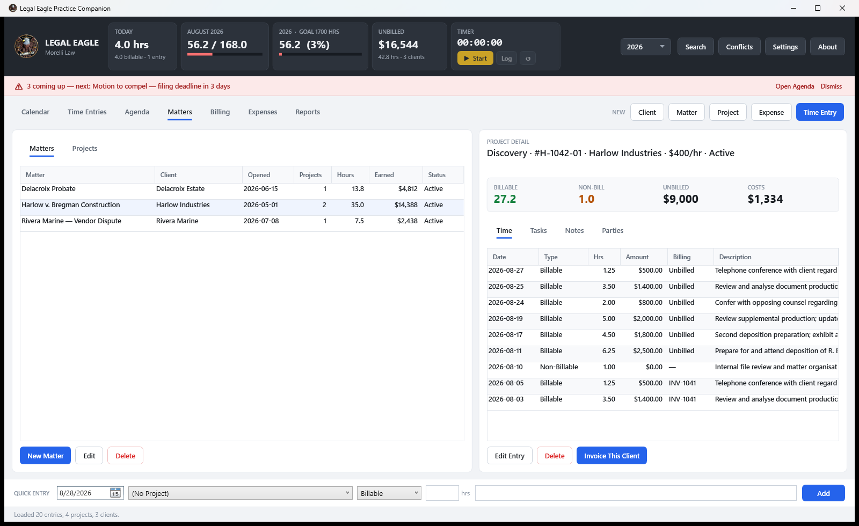Open the quick entry date calendar picker
Viewport: 859px width, 526px height.
(x=115, y=493)
